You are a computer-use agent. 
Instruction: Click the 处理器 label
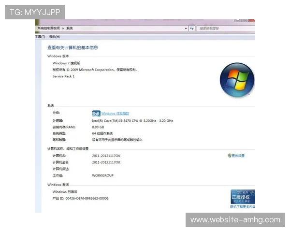pyautogui.click(x=58, y=121)
